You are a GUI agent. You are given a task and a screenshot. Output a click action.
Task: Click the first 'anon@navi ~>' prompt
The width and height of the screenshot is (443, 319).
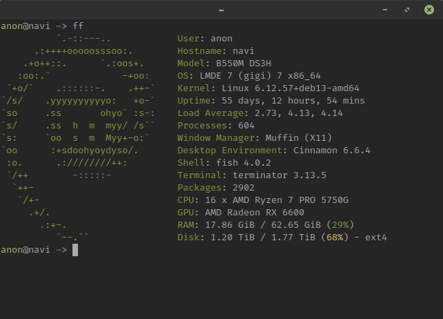coord(34,26)
